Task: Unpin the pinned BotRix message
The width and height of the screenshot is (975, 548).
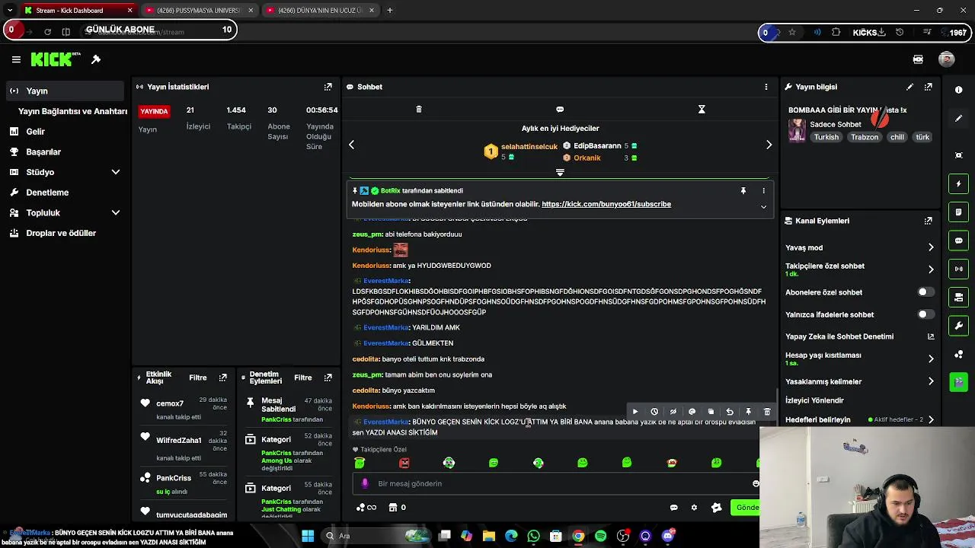Action: click(743, 191)
